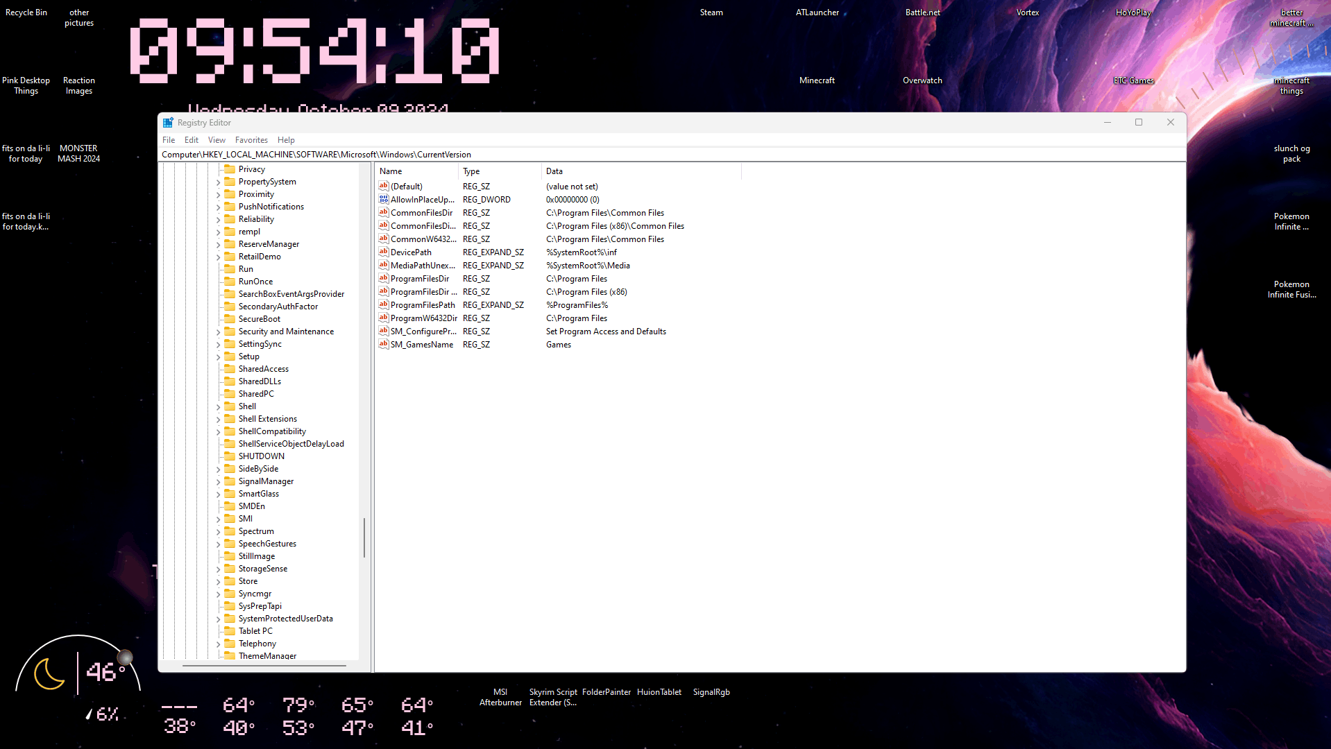Open the ATLauncher desktop shortcut
The width and height of the screenshot is (1331, 749).
click(x=817, y=12)
